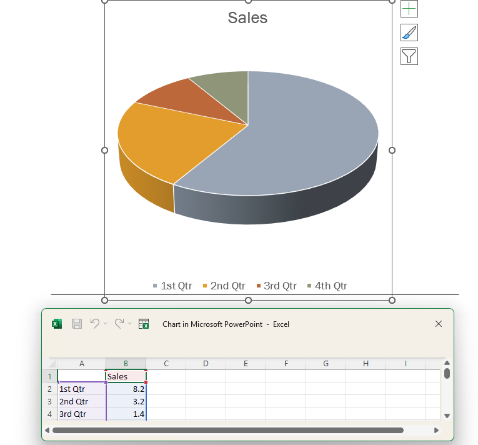Close the chart data Excel window
This screenshot has height=445, width=478.
pyautogui.click(x=439, y=324)
